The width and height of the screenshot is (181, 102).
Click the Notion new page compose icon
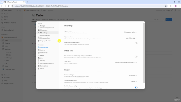(x=20, y=10)
